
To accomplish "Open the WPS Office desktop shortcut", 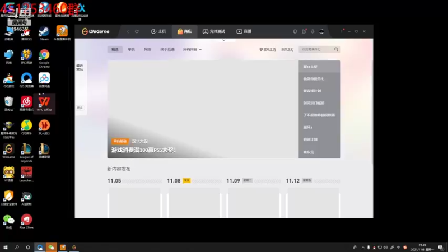I will tap(44, 104).
